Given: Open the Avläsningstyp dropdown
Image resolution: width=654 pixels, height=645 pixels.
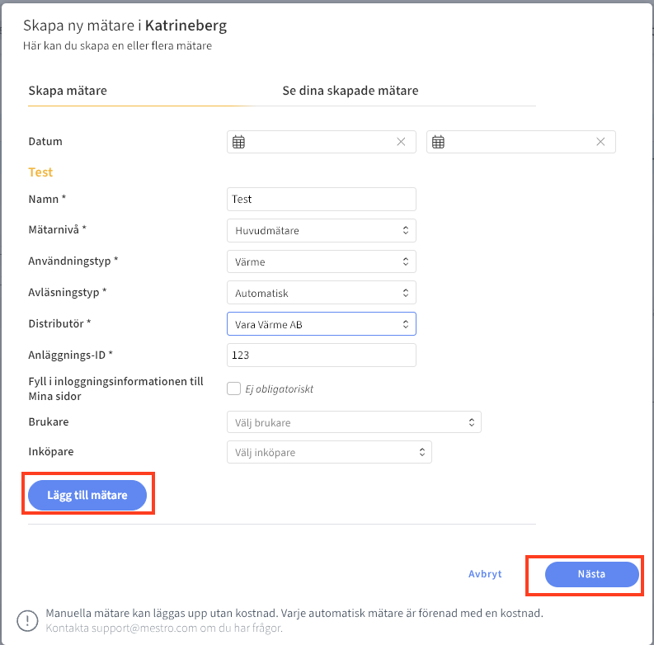Looking at the screenshot, I should (321, 293).
